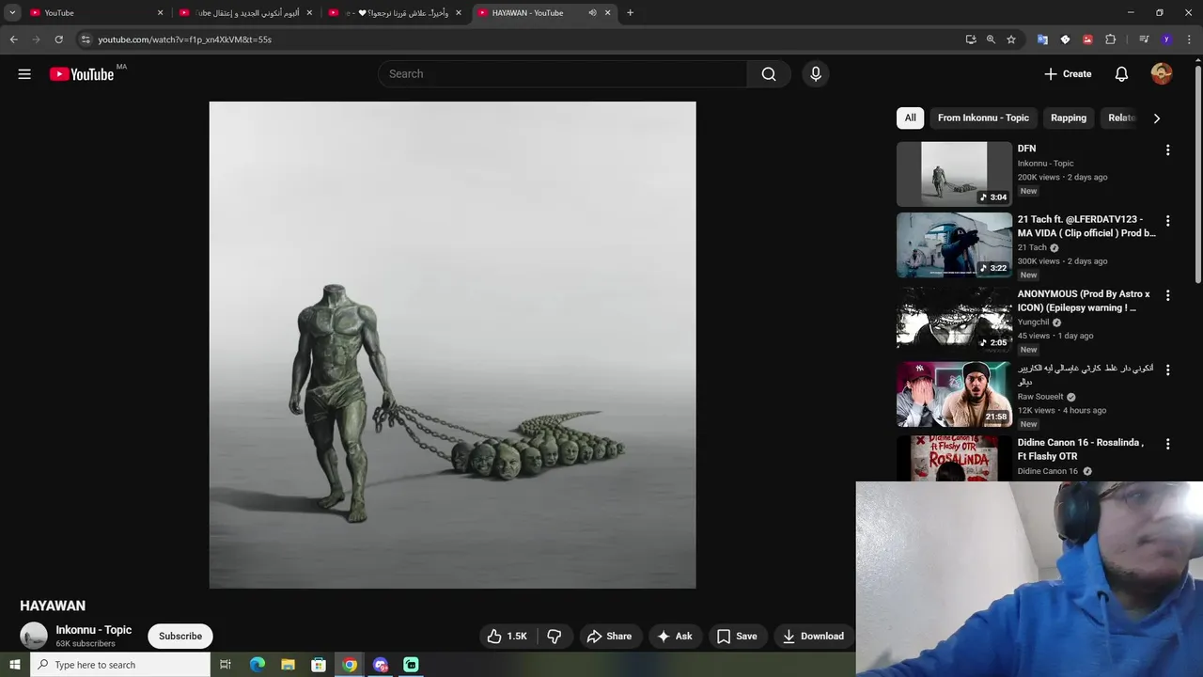Open the DFN video thumbnail
Image resolution: width=1203 pixels, height=677 pixels.
tap(954, 174)
